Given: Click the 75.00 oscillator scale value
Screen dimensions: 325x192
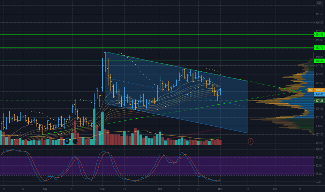Looking at the screenshot, I should tap(319, 157).
